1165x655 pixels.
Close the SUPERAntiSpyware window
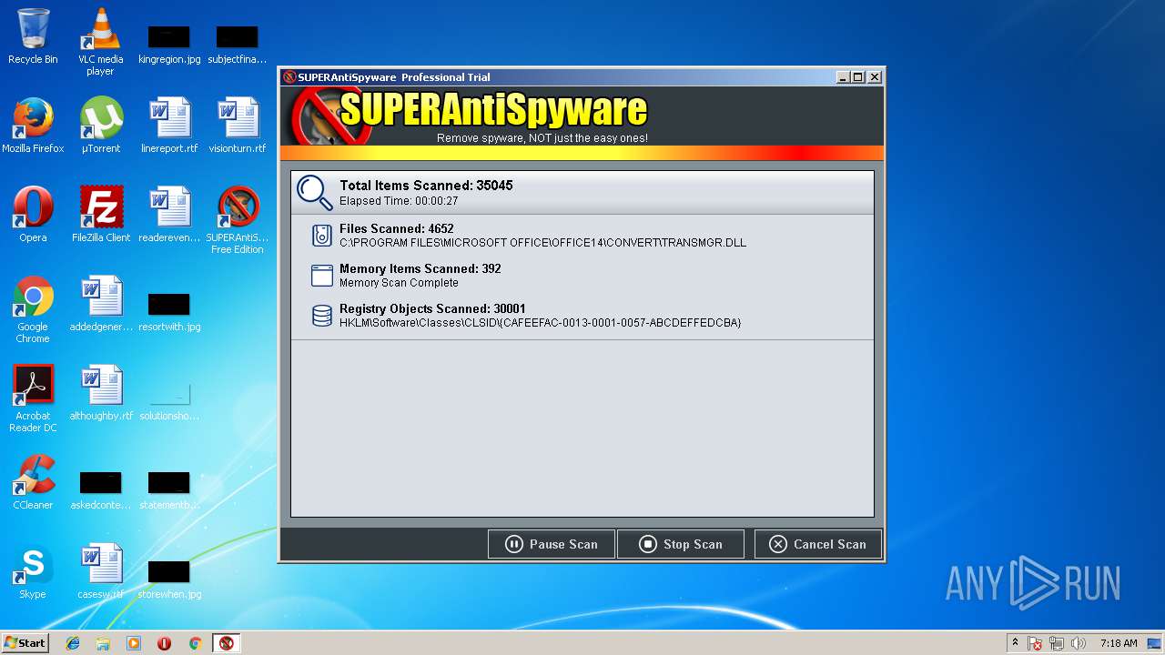pyautogui.click(x=875, y=77)
